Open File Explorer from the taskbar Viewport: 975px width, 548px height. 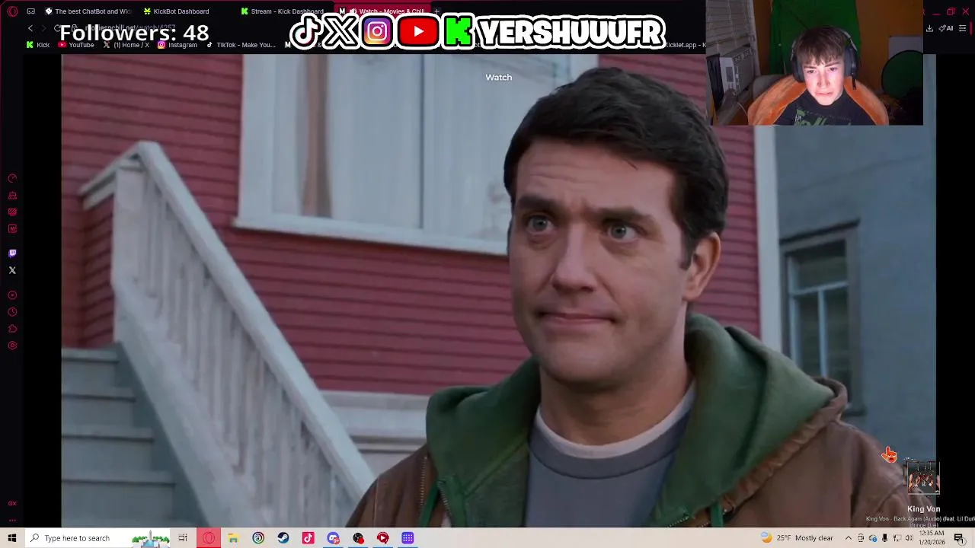point(233,538)
